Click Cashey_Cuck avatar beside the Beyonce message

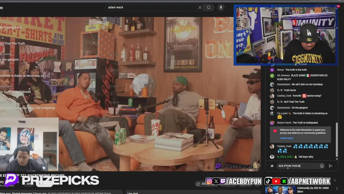(x=272, y=96)
